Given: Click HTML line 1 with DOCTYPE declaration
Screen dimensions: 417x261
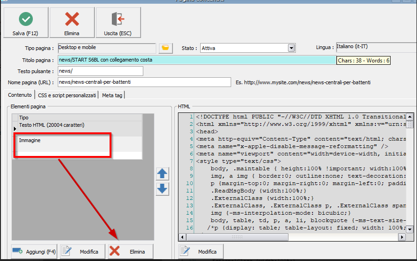Looking at the screenshot, I should [301, 117].
